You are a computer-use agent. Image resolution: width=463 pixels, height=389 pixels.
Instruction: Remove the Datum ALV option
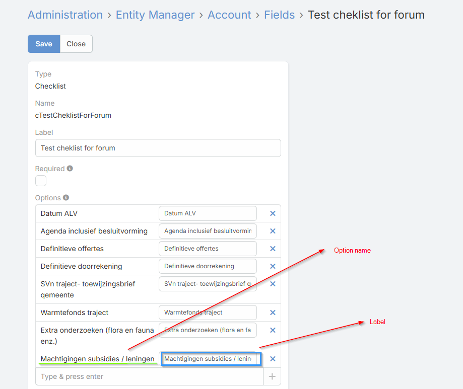(273, 213)
